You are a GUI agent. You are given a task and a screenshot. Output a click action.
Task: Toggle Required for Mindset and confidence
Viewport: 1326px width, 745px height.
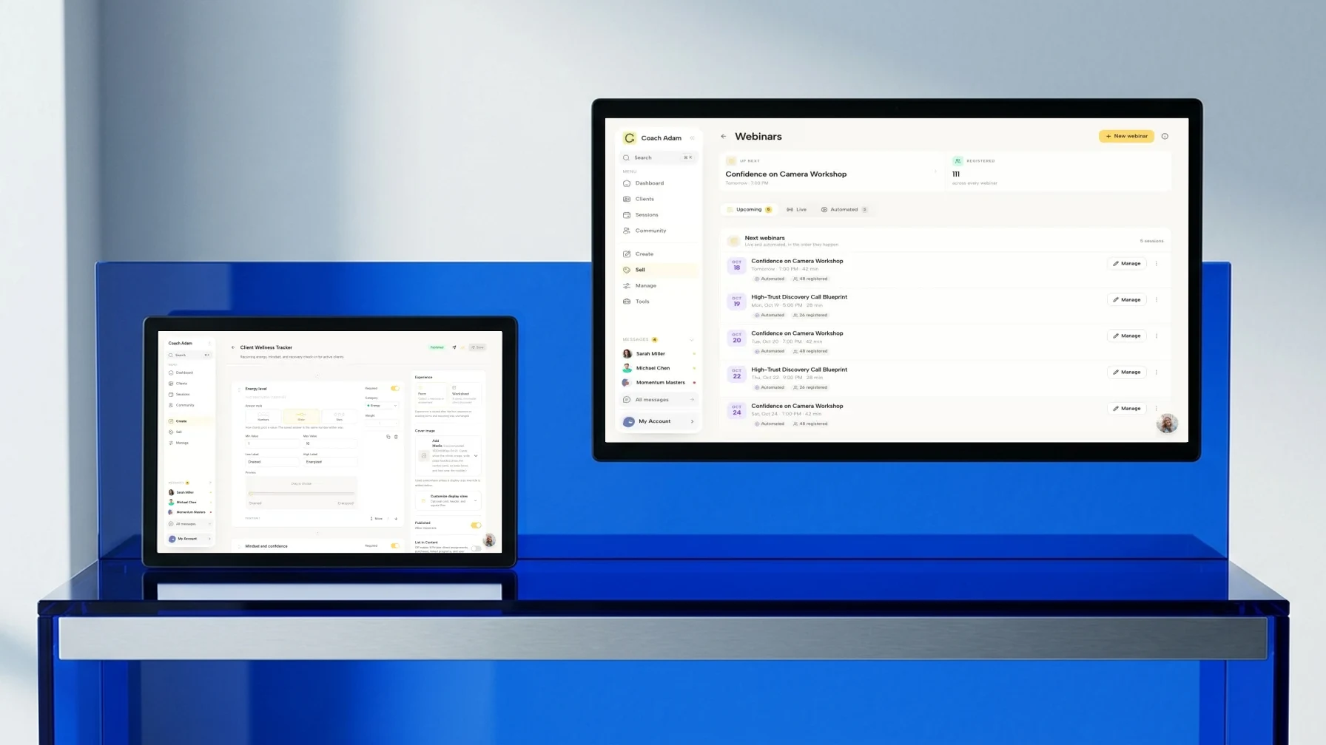(x=394, y=546)
